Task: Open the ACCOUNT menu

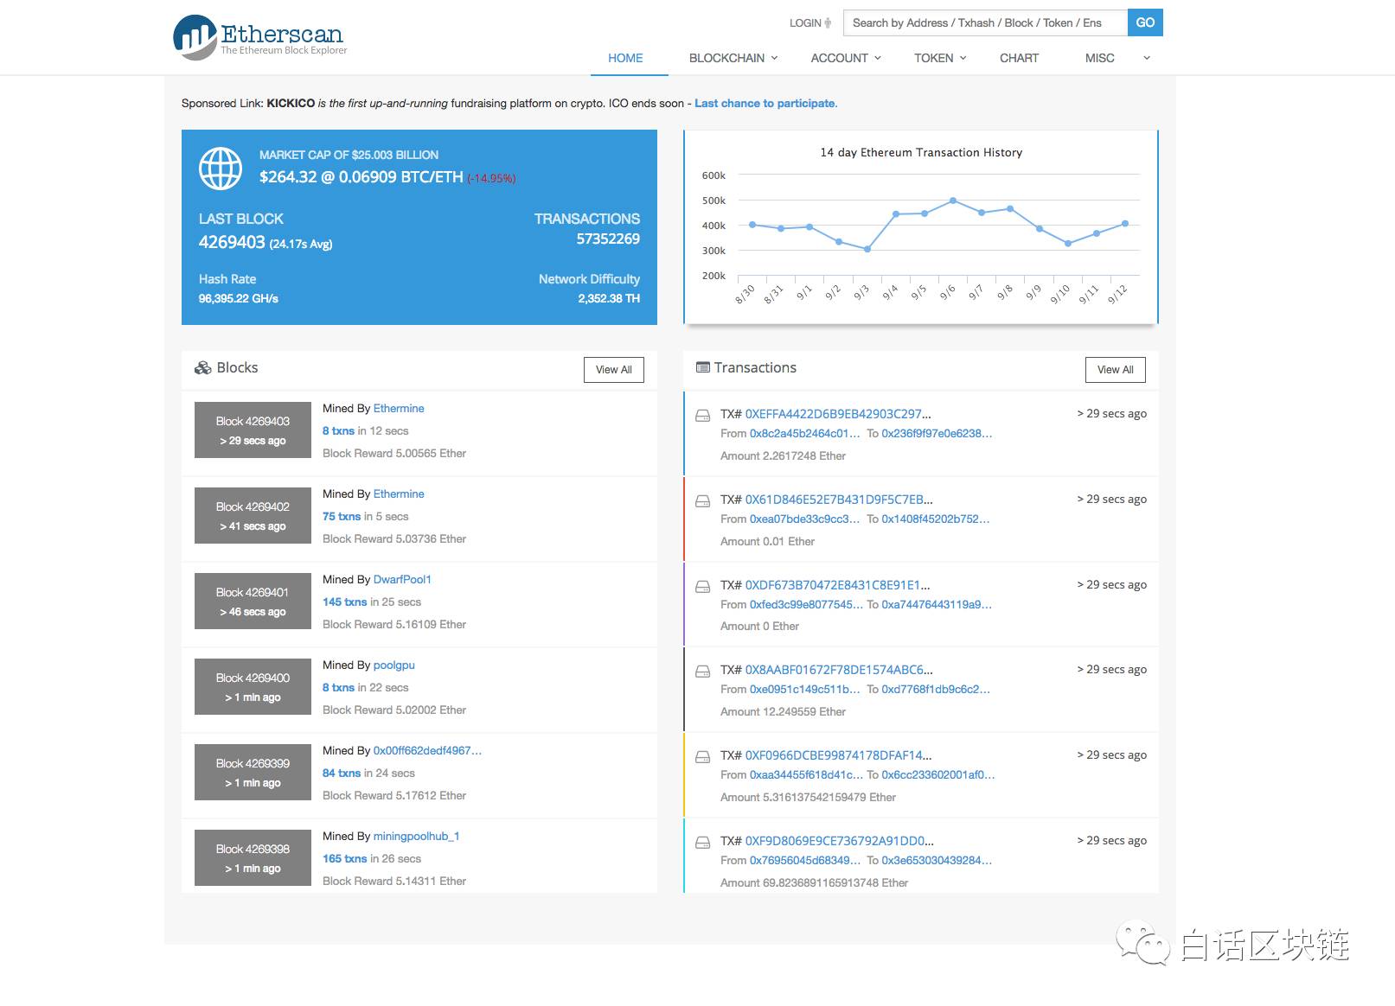Action: [x=839, y=58]
